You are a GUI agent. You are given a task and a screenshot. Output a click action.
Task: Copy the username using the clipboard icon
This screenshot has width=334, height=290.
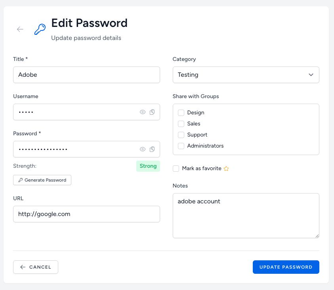click(x=152, y=112)
